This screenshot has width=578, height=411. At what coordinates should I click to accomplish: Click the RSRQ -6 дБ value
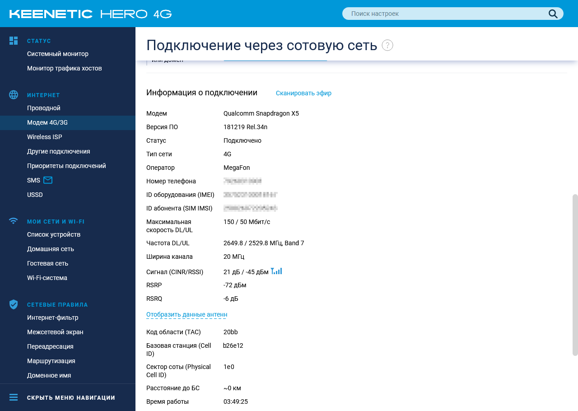(x=231, y=299)
